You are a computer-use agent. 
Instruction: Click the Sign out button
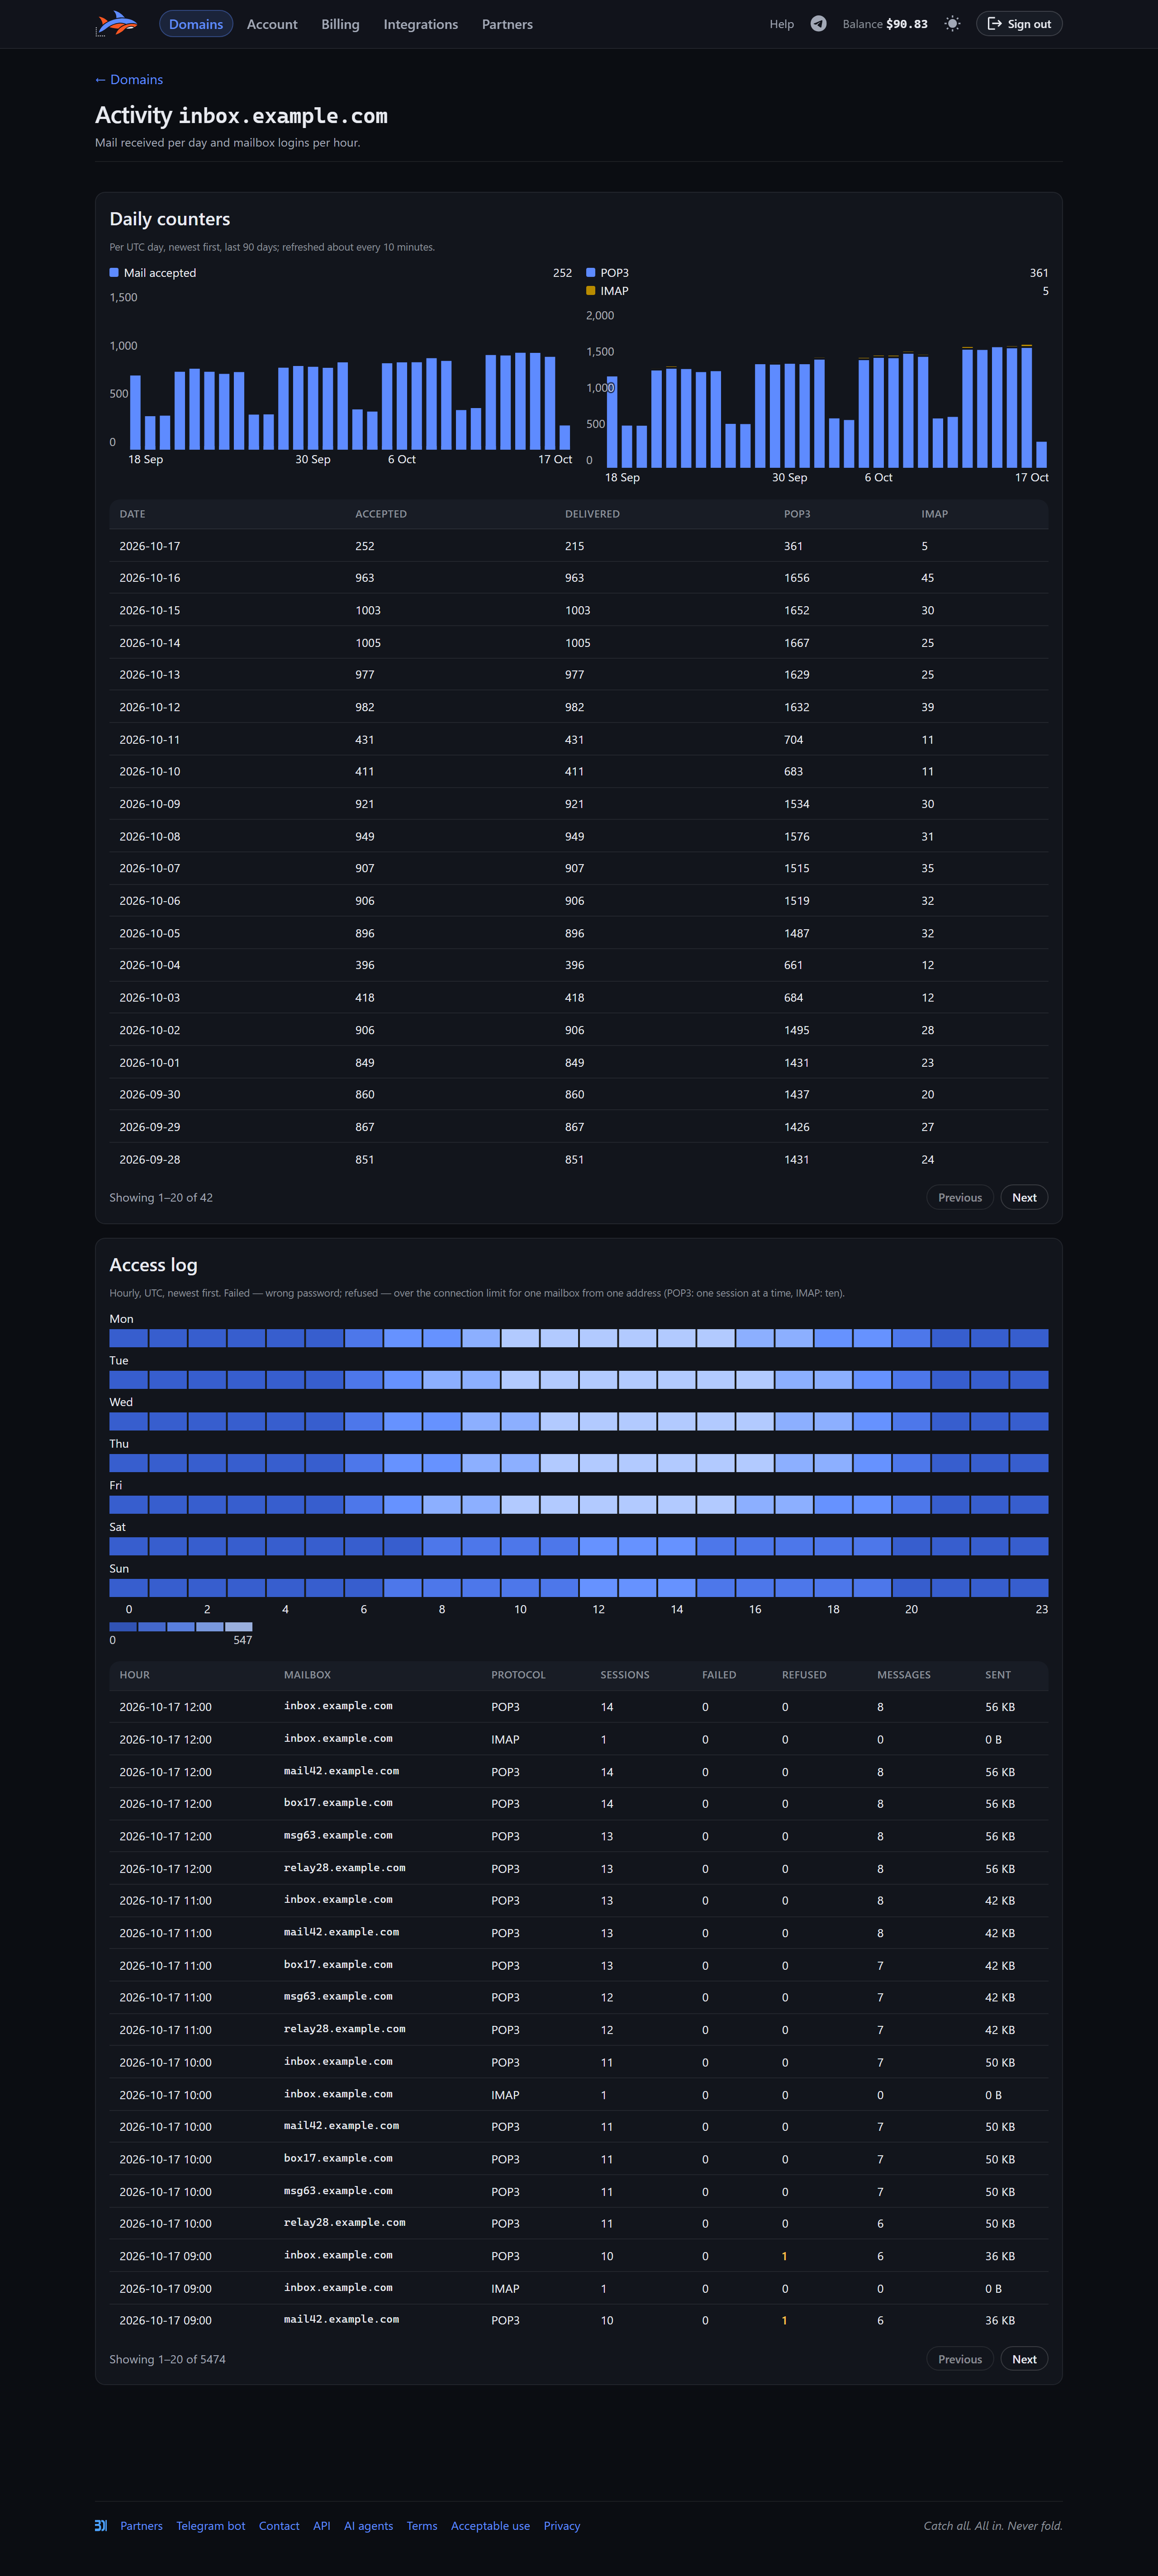[1019, 24]
